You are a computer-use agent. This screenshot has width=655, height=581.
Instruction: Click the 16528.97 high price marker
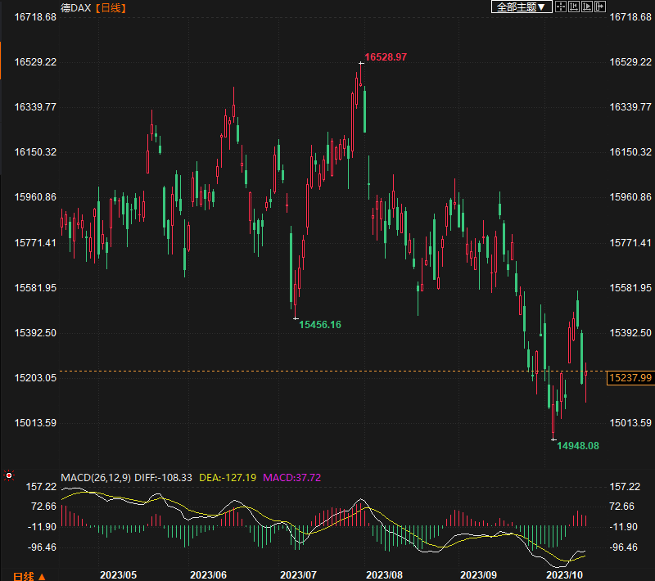[x=386, y=57]
